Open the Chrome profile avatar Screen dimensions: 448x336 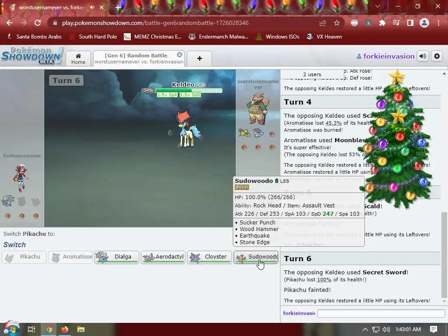pos(424,23)
